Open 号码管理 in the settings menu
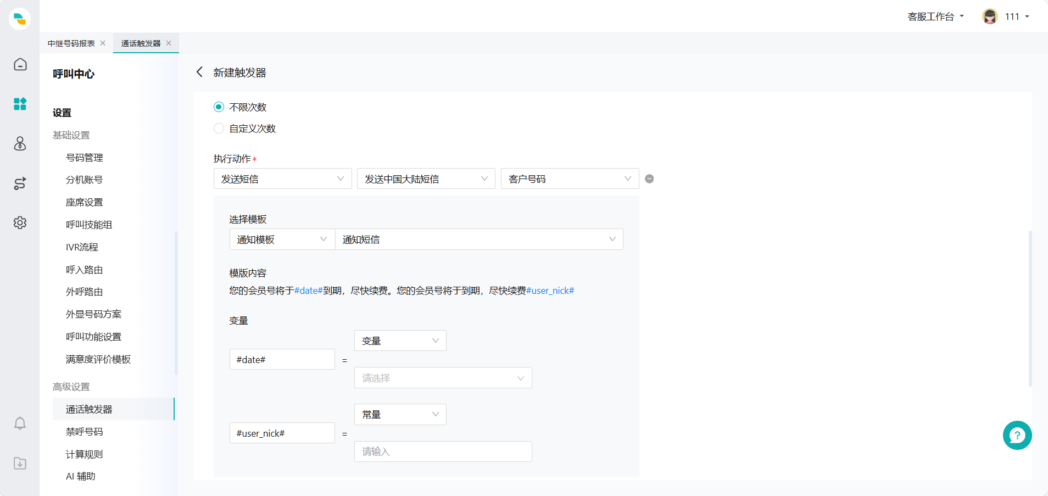The width and height of the screenshot is (1048, 496). click(85, 158)
